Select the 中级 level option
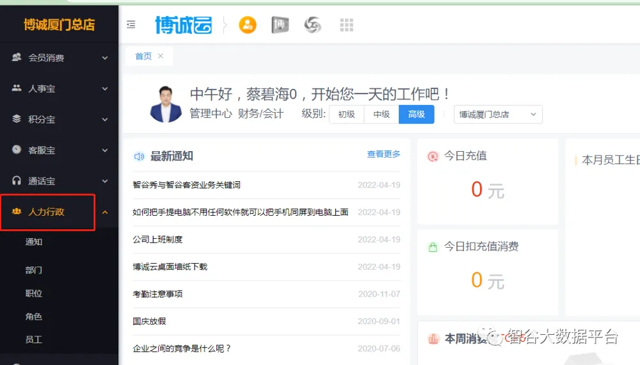The image size is (640, 365). pyautogui.click(x=381, y=115)
